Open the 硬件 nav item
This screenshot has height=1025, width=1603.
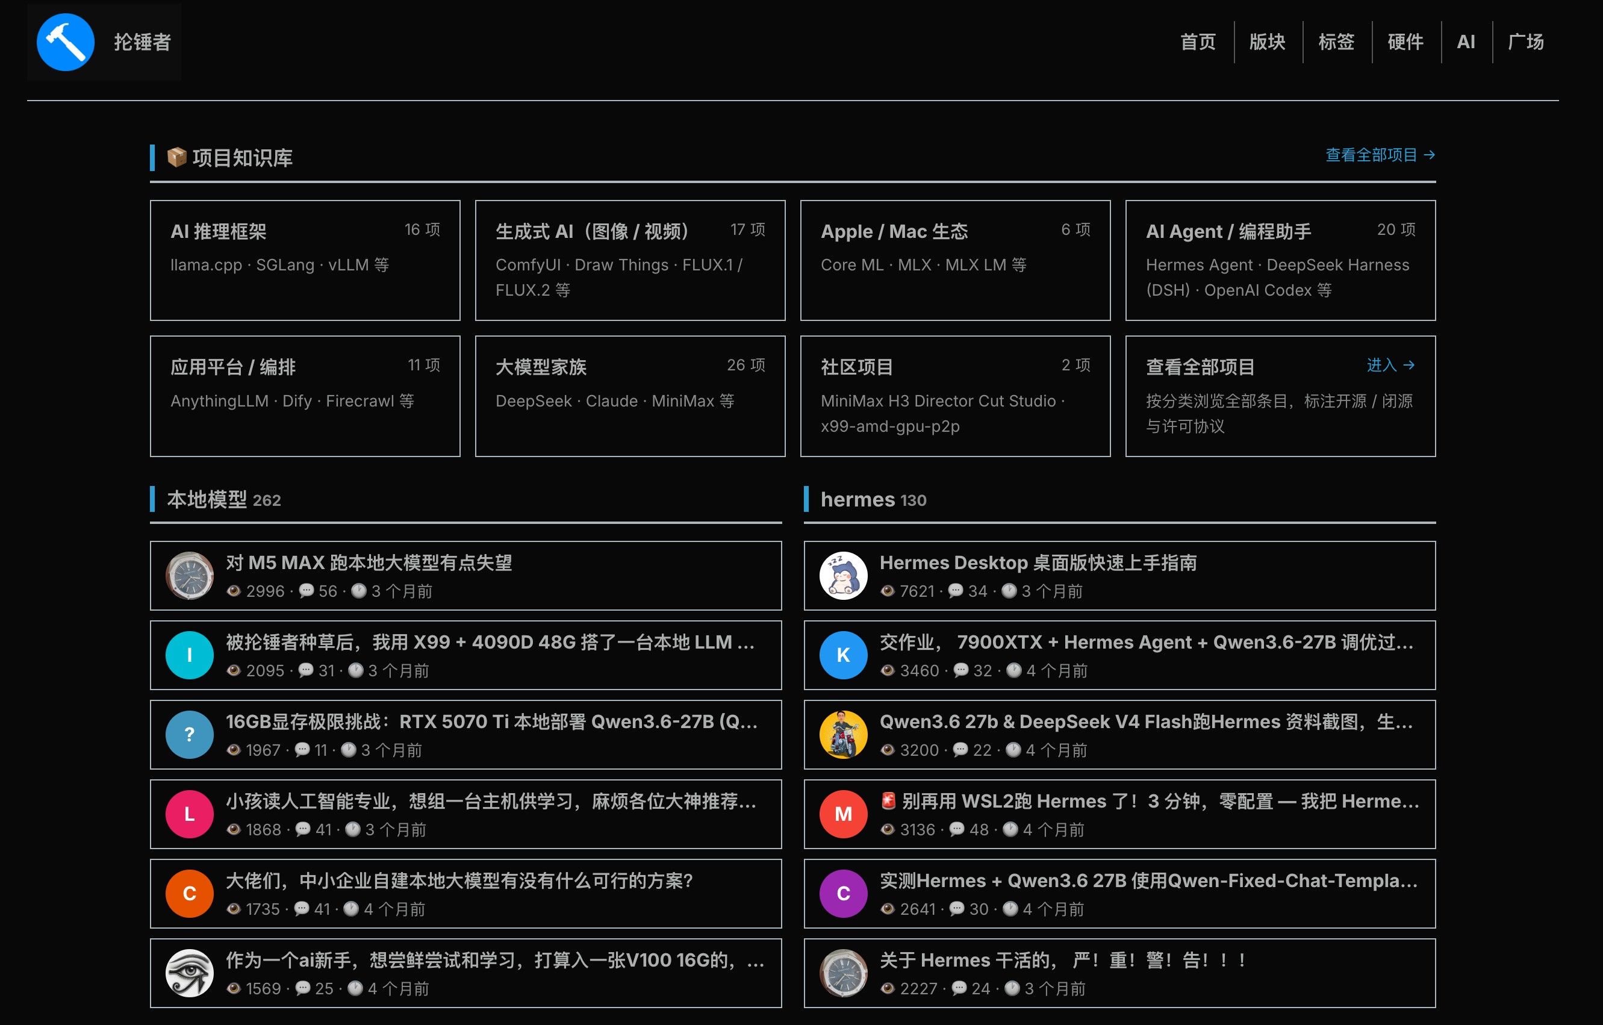point(1405,42)
